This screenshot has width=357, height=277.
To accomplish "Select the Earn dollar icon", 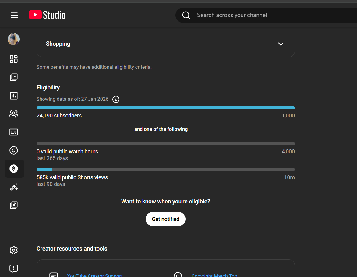I will tap(14, 169).
